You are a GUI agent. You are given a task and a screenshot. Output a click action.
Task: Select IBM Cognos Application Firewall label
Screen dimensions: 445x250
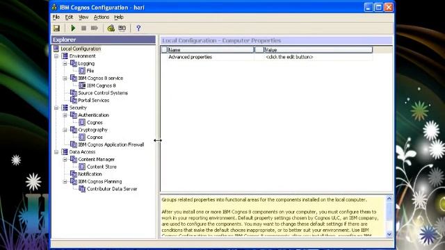(x=111, y=144)
